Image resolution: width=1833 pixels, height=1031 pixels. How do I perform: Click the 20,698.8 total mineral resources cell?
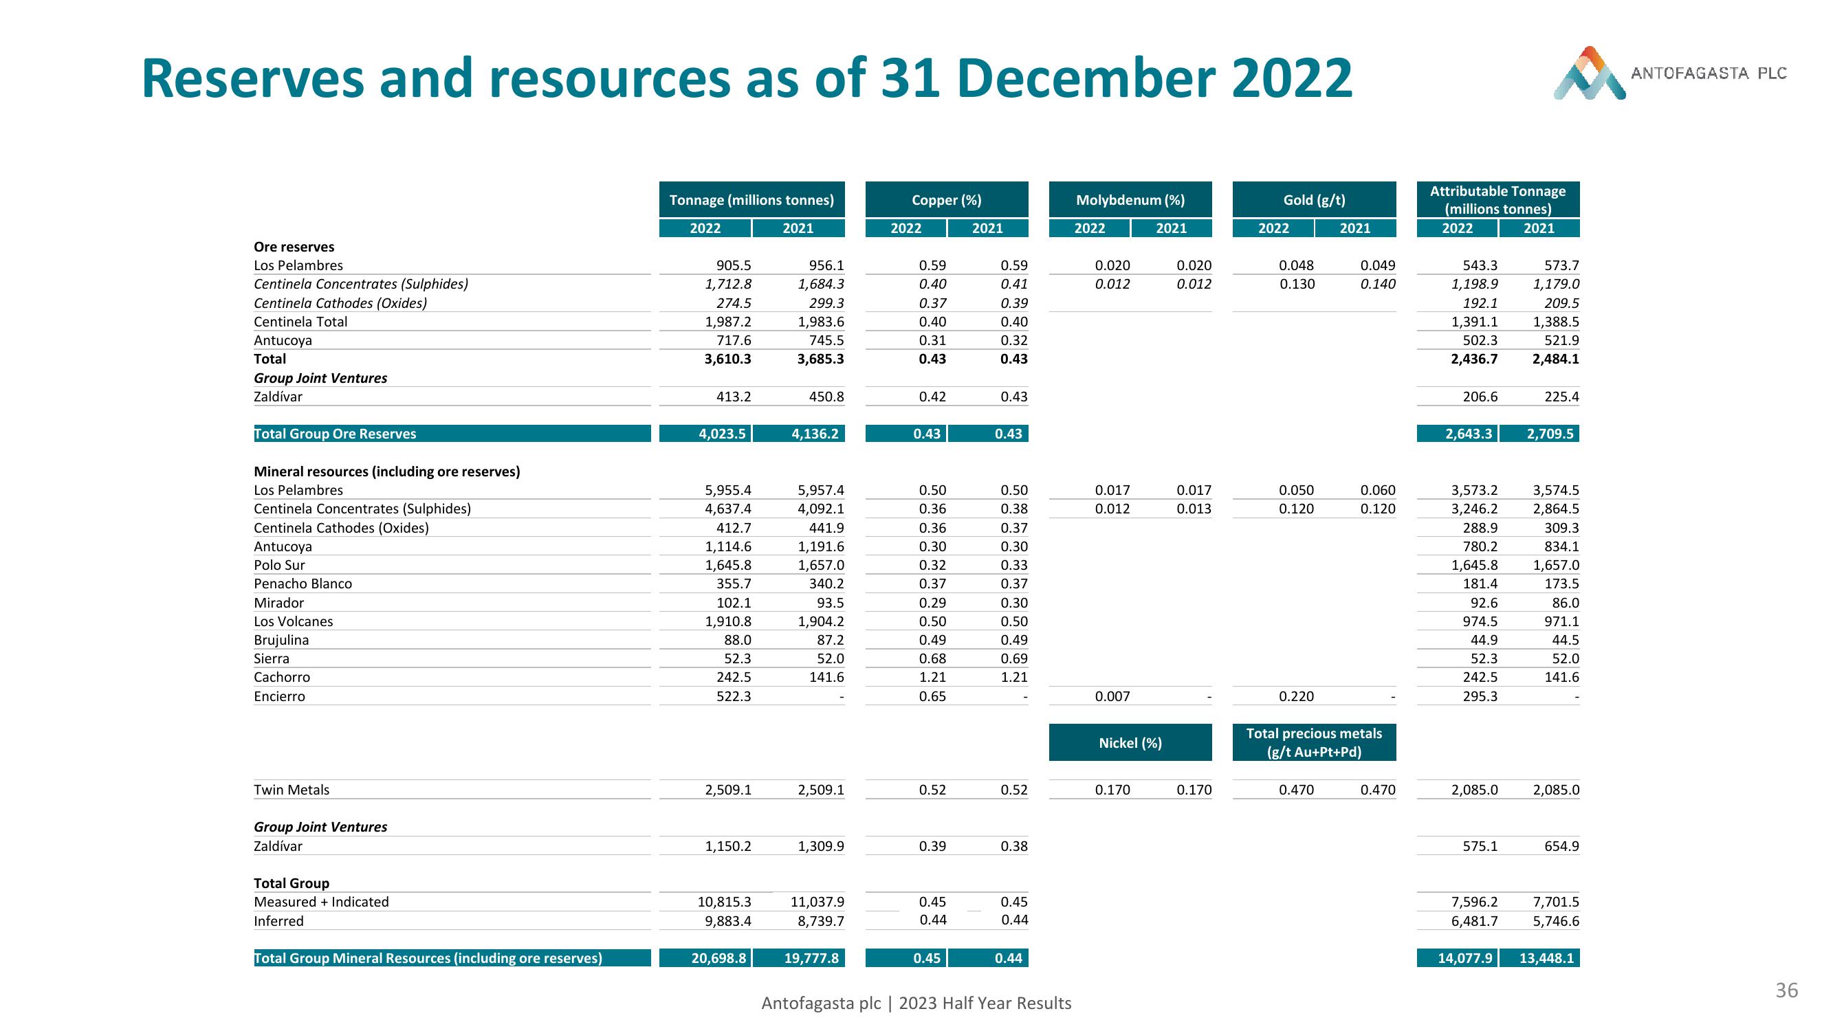coord(705,957)
